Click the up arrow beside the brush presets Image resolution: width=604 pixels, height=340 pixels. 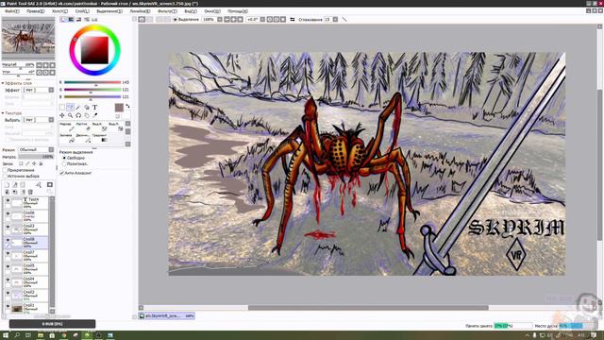tap(128, 124)
